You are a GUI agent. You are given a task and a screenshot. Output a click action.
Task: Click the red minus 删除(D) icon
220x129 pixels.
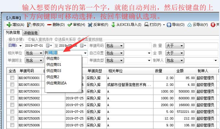49,25
